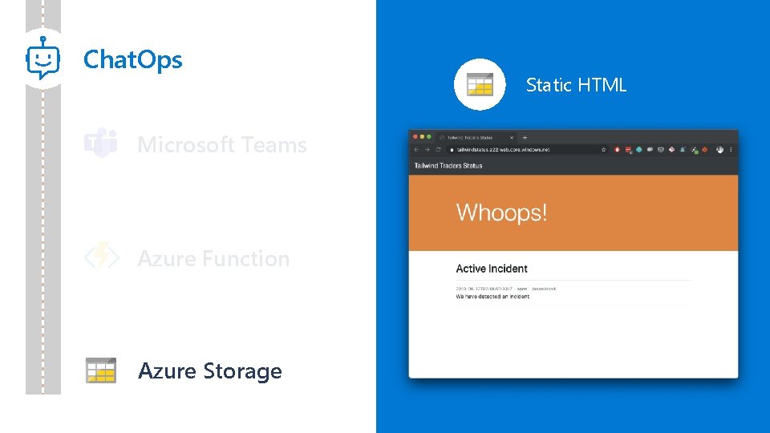The width and height of the screenshot is (770, 433).
Task: Go back in the browser window
Action: click(x=416, y=150)
